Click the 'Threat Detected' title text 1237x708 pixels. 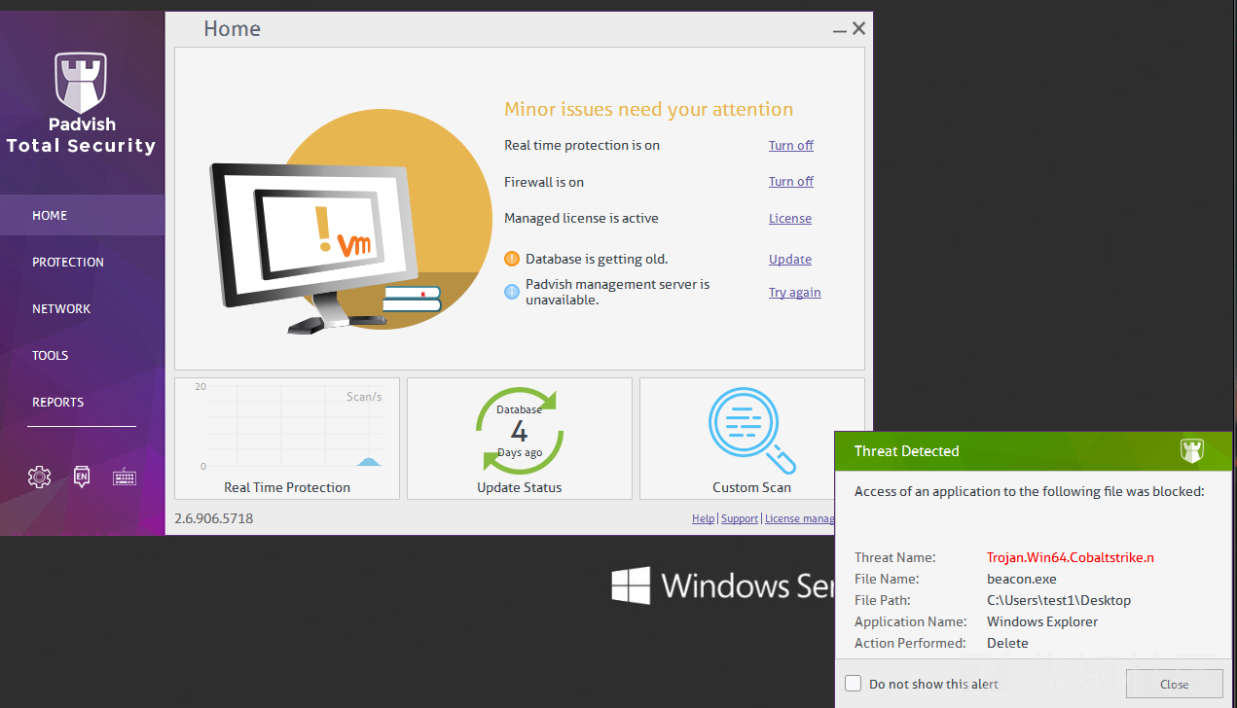[906, 450]
